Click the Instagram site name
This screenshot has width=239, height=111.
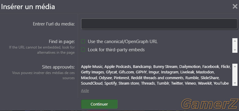click(170, 72)
